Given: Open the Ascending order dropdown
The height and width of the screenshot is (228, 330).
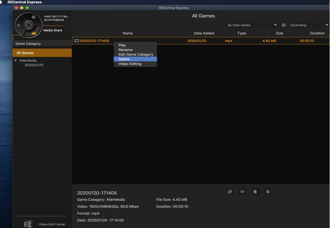Looking at the screenshot, I should [x=309, y=25].
